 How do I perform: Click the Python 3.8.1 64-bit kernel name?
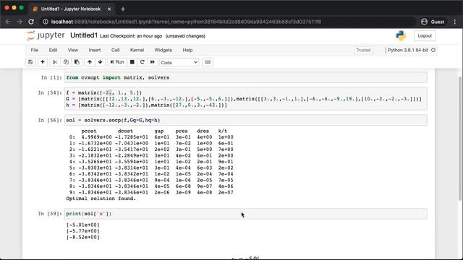[x=408, y=50]
